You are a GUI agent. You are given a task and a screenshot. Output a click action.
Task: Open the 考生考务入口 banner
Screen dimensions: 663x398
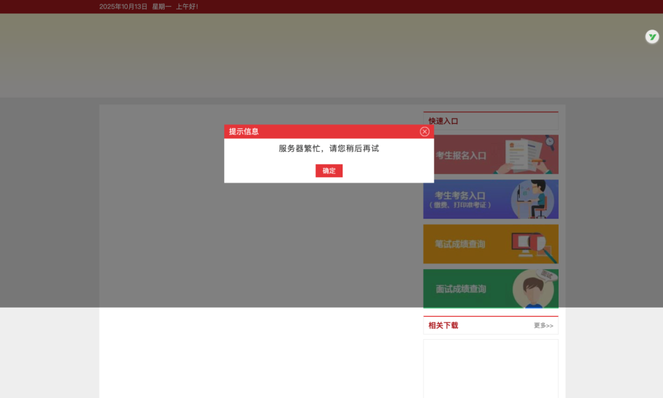click(x=460, y=195)
